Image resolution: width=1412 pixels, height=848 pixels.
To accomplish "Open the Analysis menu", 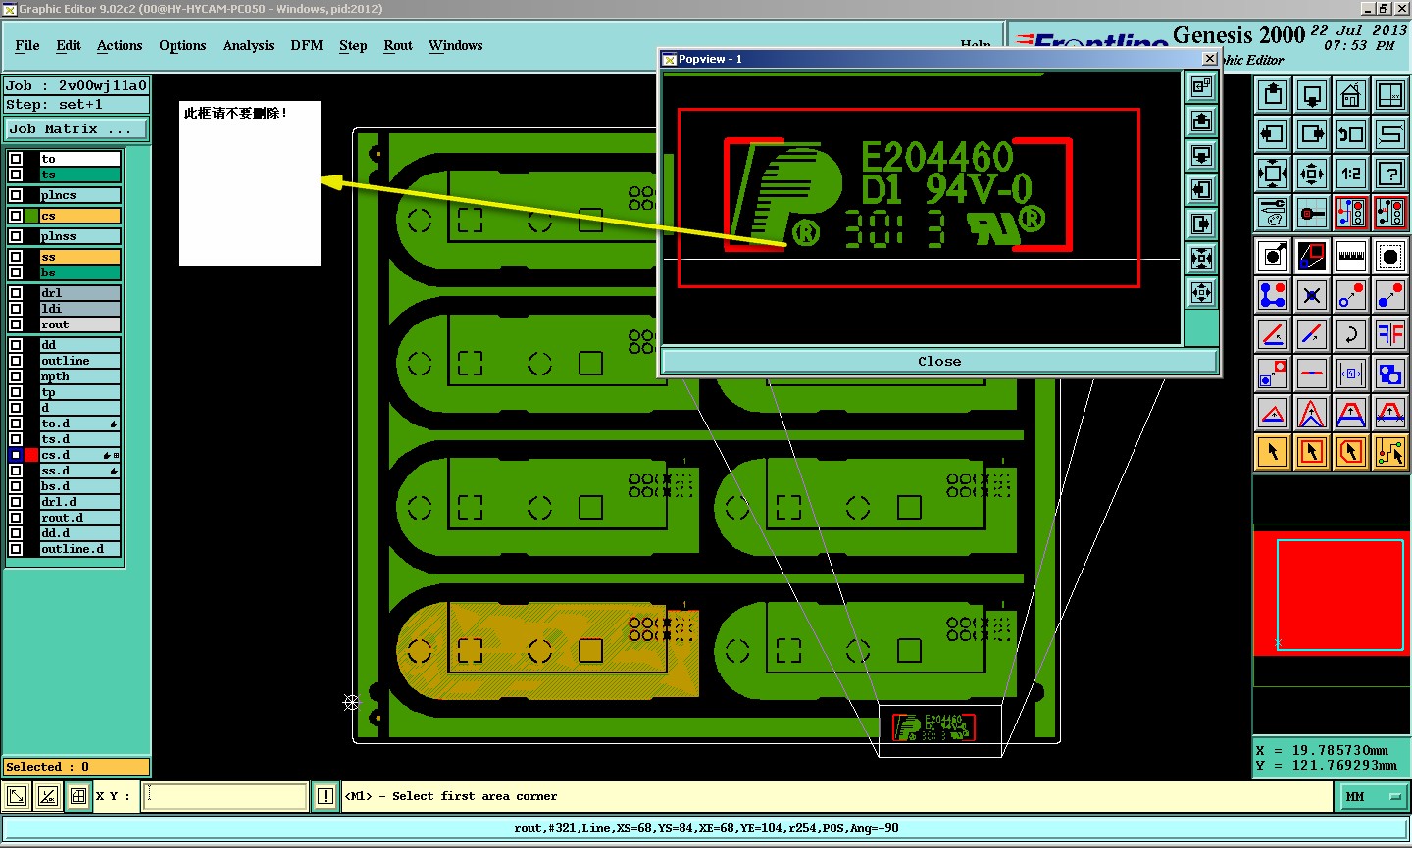I will [x=248, y=46].
